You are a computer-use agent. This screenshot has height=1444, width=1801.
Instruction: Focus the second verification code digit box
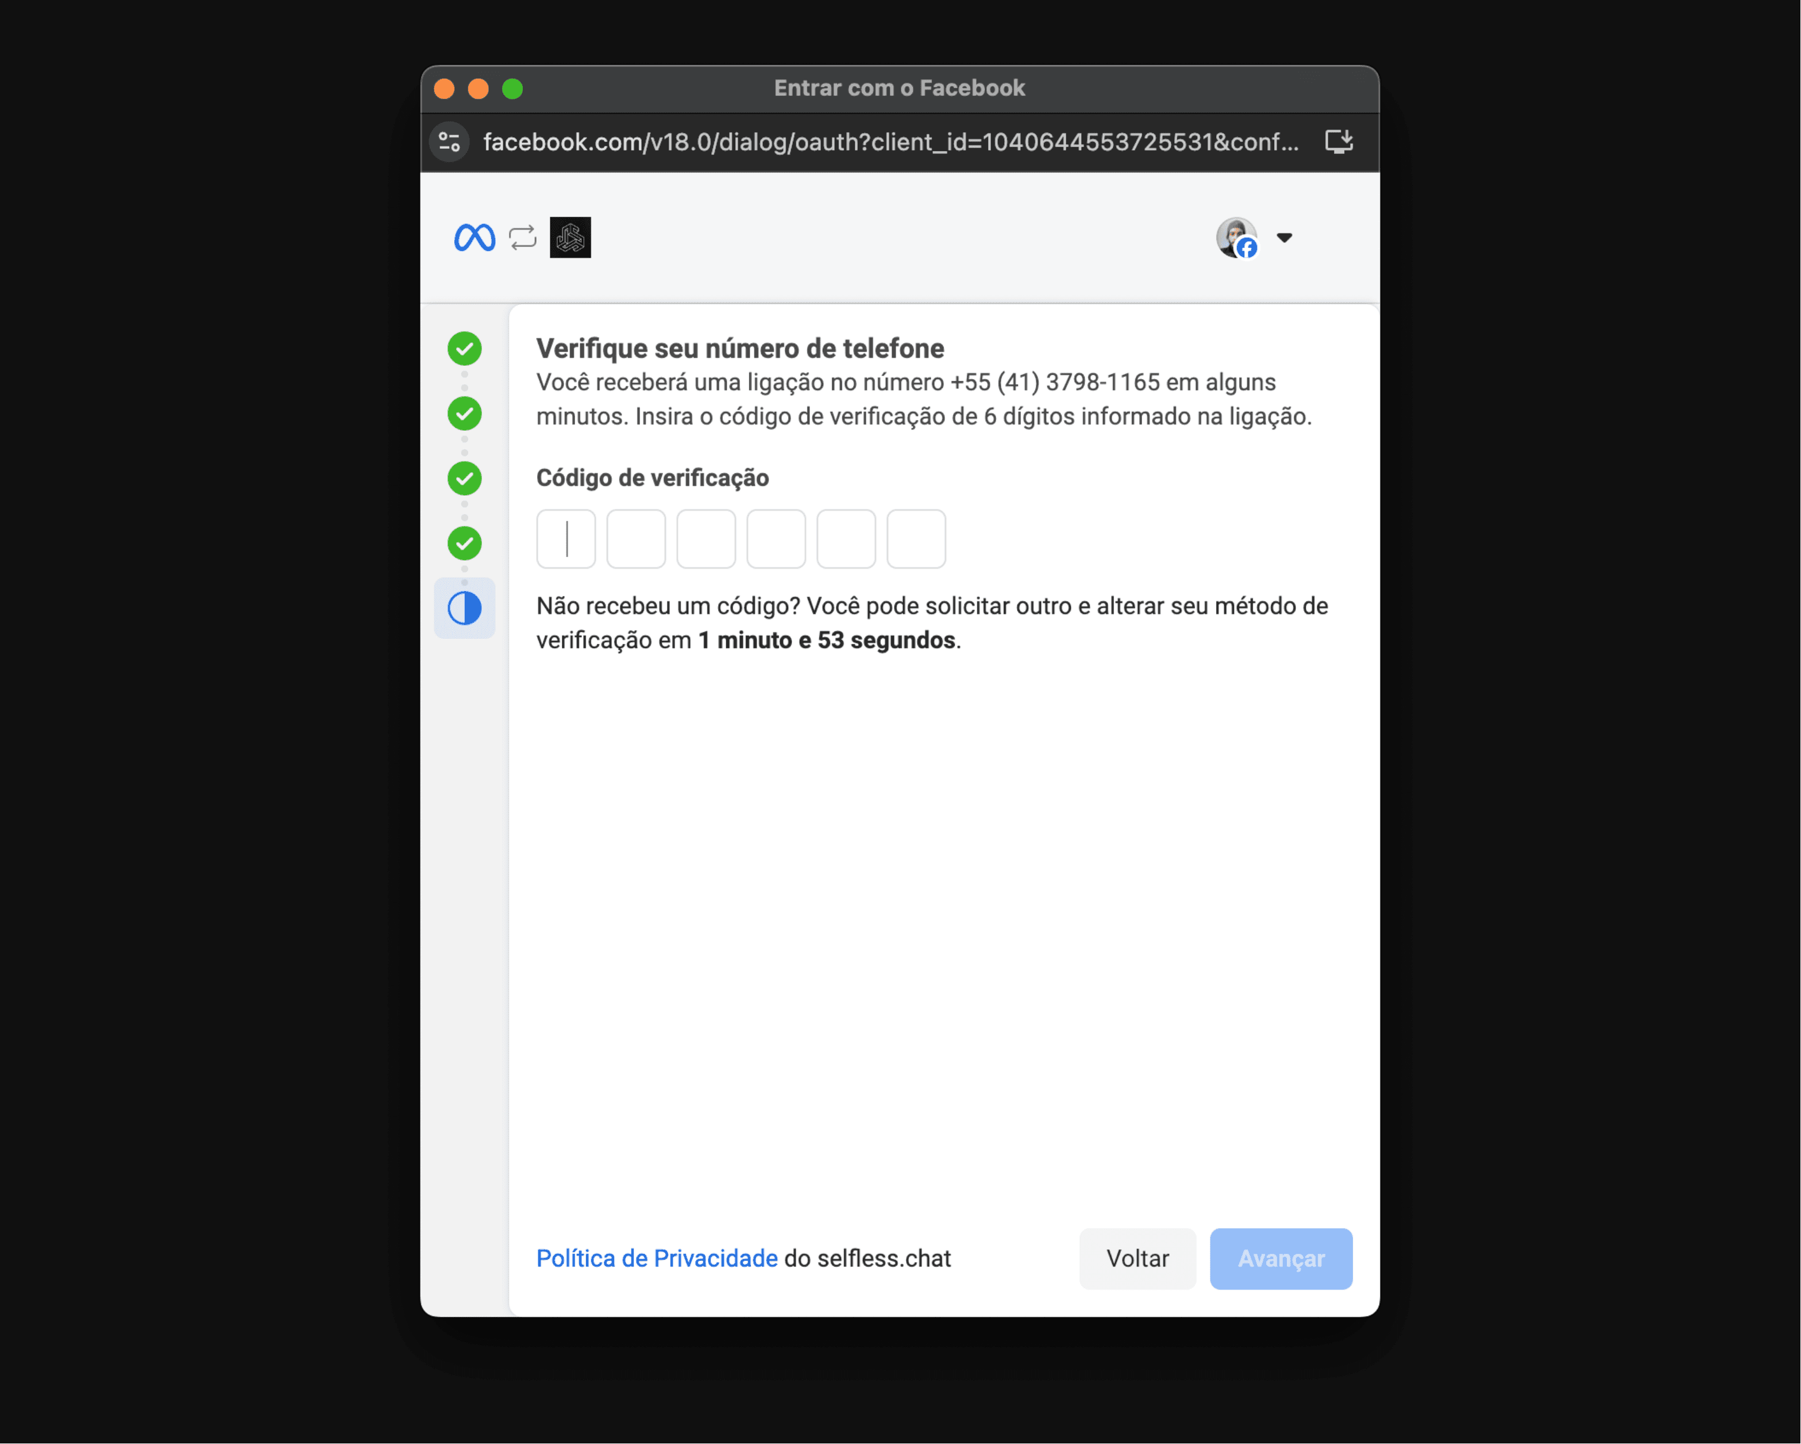coord(637,539)
